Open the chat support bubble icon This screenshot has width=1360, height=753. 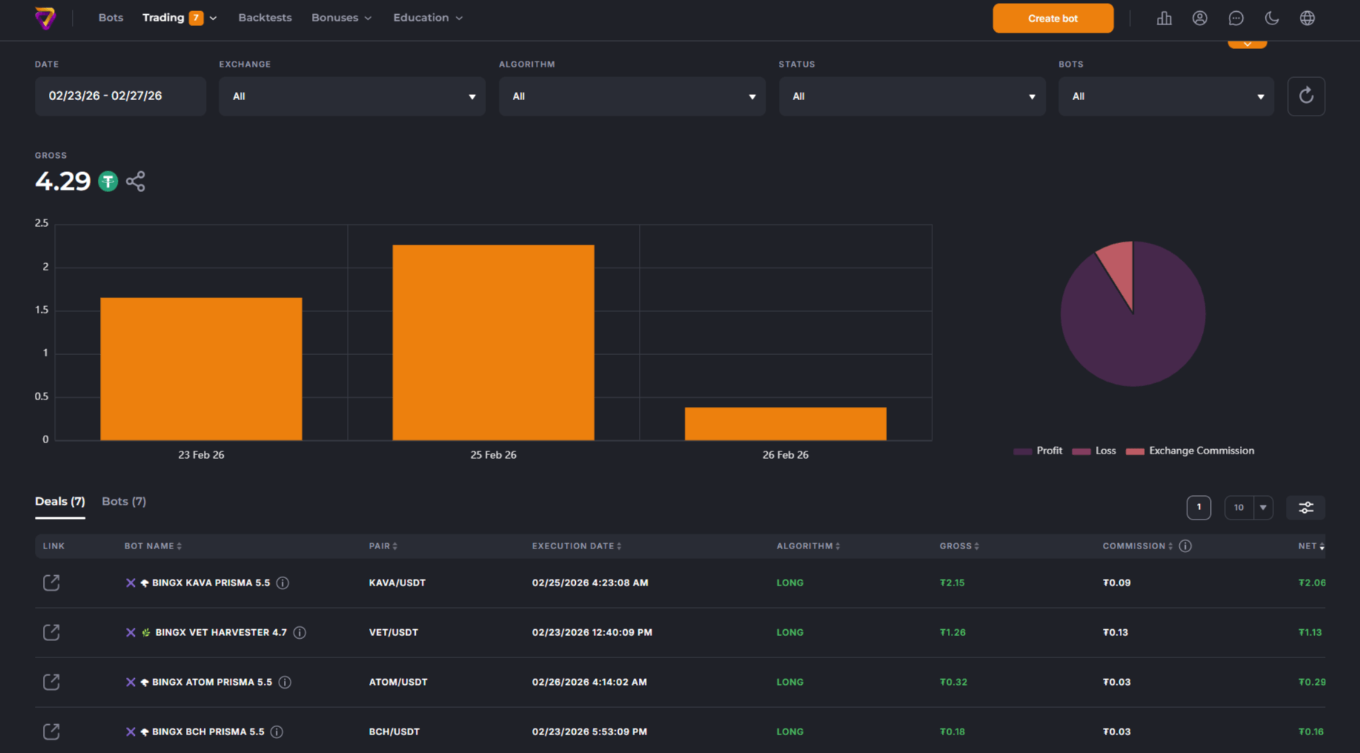pyautogui.click(x=1236, y=18)
